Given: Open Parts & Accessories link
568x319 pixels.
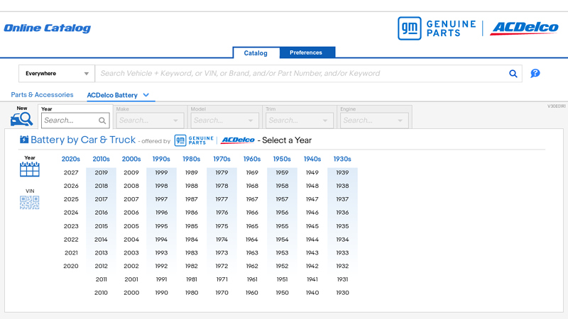Looking at the screenshot, I should click(x=42, y=95).
